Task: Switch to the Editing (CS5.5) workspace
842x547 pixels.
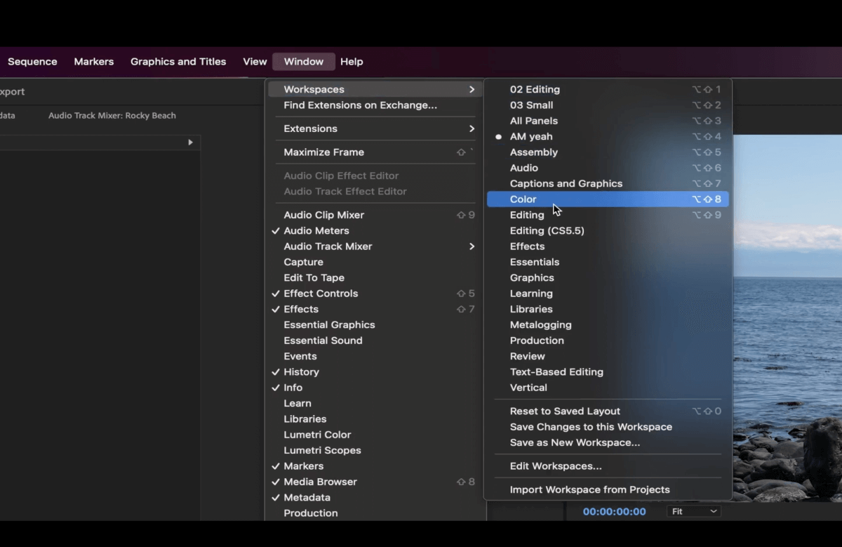Action: (608, 230)
